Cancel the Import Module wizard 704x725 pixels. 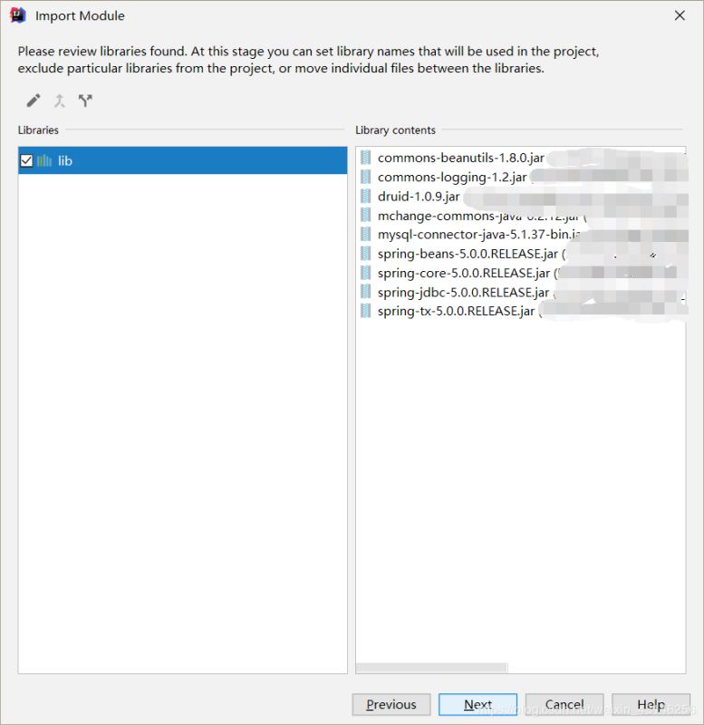(564, 704)
